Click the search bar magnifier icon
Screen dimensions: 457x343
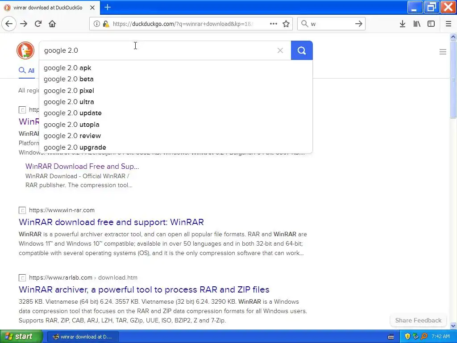tap(304, 24)
